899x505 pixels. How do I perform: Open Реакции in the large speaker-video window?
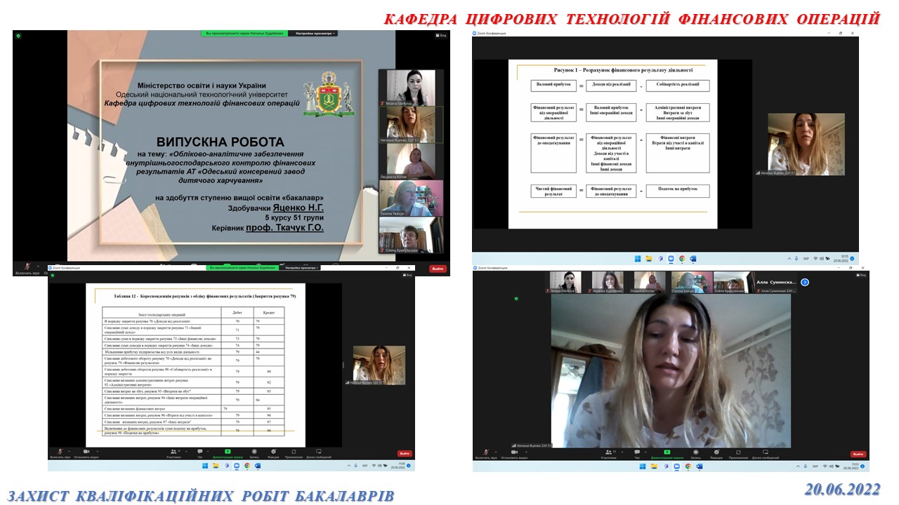(x=717, y=454)
